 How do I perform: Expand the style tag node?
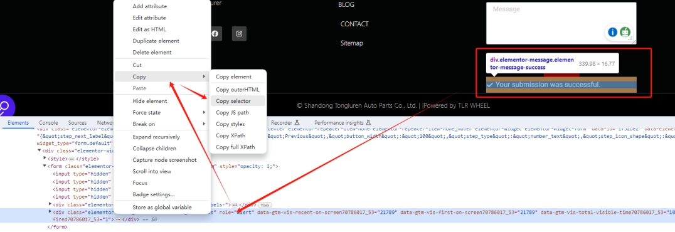45,159
